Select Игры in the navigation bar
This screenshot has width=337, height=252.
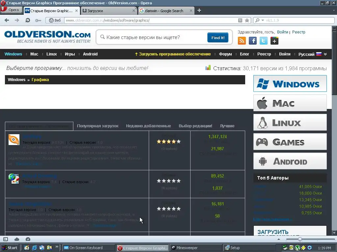coord(70,54)
